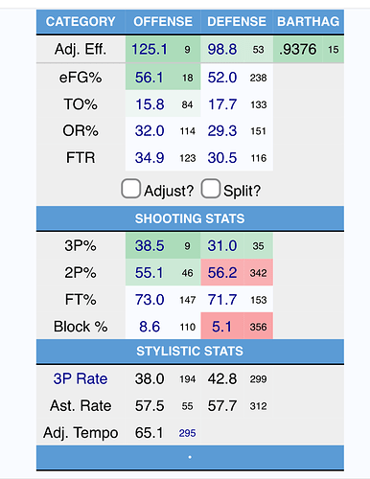Click Adj. Eff. offense value 125.1
The width and height of the screenshot is (370, 479).
point(150,50)
